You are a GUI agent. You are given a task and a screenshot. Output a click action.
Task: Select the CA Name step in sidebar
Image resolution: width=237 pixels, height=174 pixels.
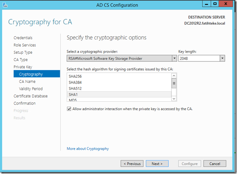(27, 82)
